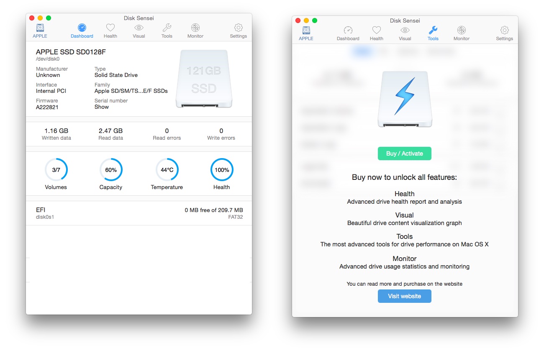Click the "2.47 GB" read data value
This screenshot has height=348, width=544.
[111, 131]
